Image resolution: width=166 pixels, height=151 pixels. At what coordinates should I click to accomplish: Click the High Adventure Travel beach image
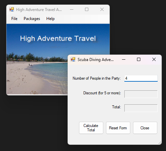point(37,59)
